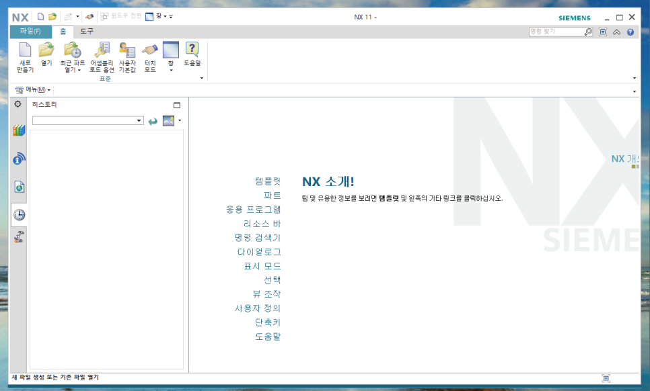Click the green return arrow in History panel
The image size is (650, 391).
(x=153, y=121)
